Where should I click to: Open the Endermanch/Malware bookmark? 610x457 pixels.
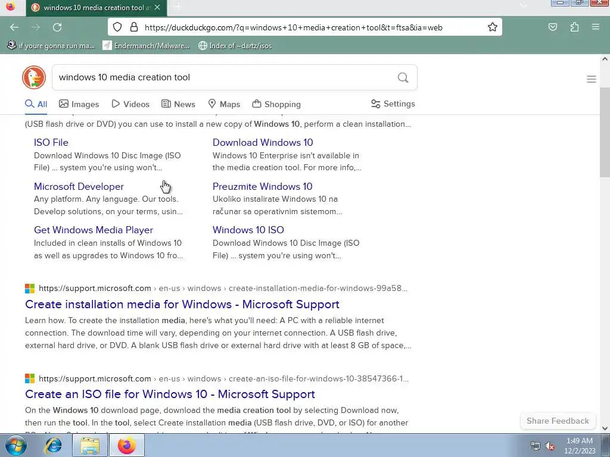(x=146, y=45)
